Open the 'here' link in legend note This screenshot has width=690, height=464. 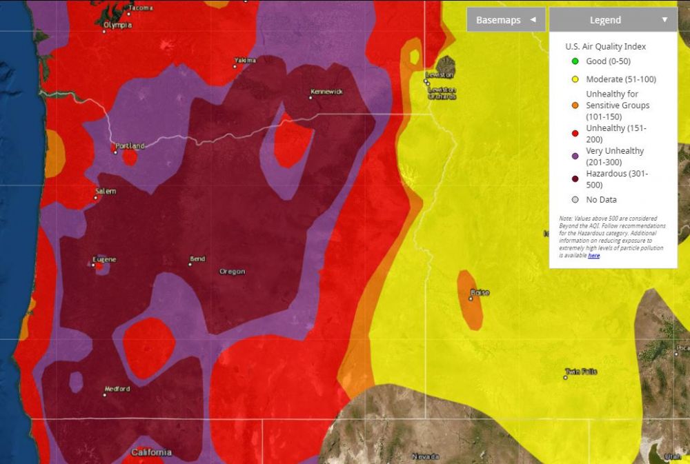593,256
